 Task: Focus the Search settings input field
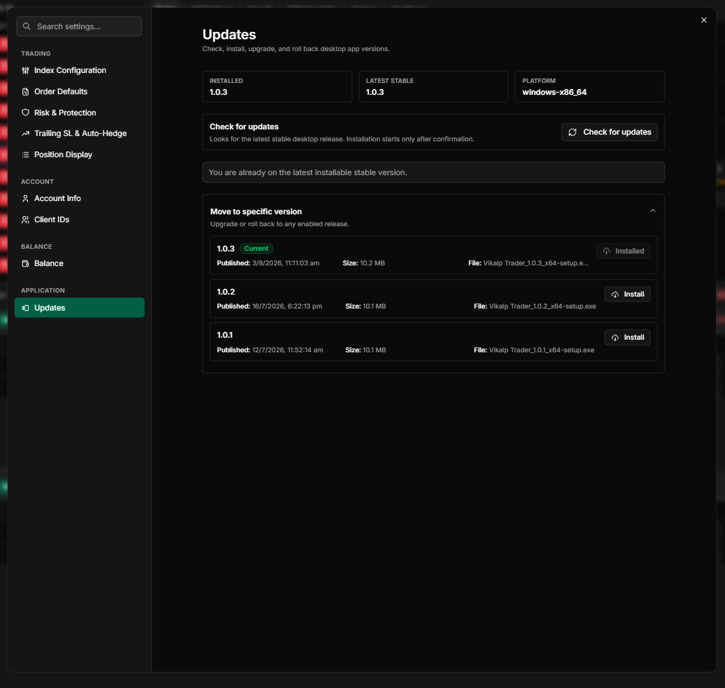click(x=79, y=27)
